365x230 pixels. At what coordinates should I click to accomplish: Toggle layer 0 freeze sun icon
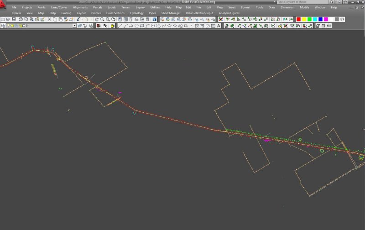12,26
